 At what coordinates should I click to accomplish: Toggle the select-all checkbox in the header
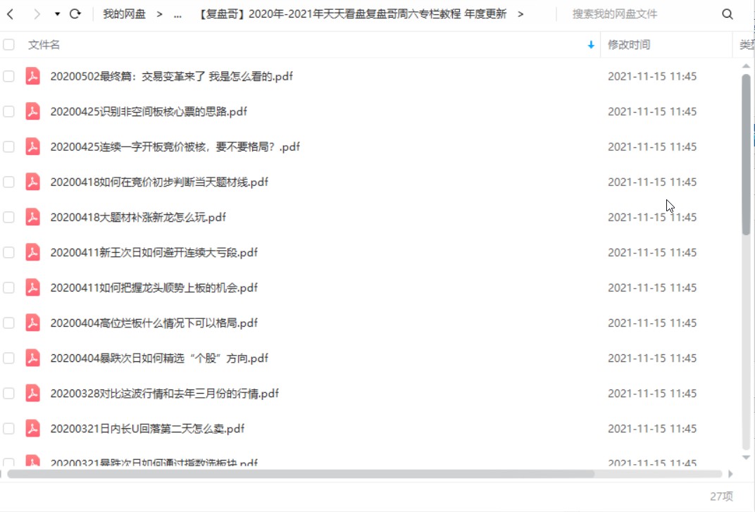(x=9, y=44)
